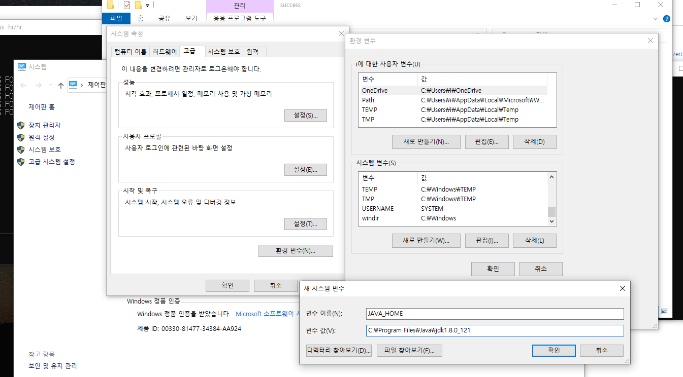This screenshot has width=683, height=377.
Task: Click the system variables list scroll-up arrow
Action: (x=551, y=177)
